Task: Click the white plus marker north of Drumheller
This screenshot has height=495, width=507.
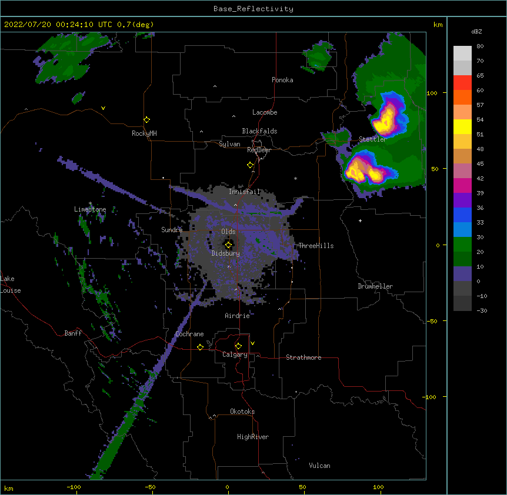Action: tap(360, 220)
